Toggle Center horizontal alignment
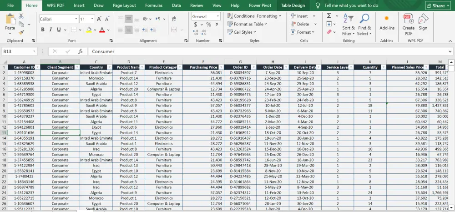This screenshot has height=212, width=455. pos(129,30)
